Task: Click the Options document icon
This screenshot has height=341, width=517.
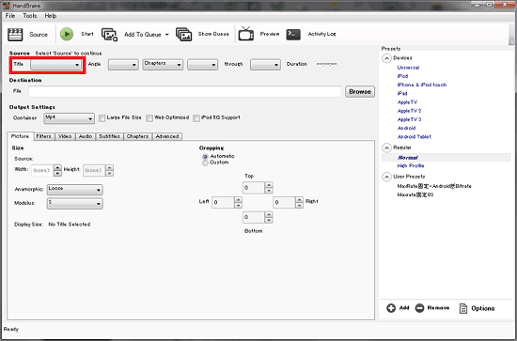Action: point(463,308)
